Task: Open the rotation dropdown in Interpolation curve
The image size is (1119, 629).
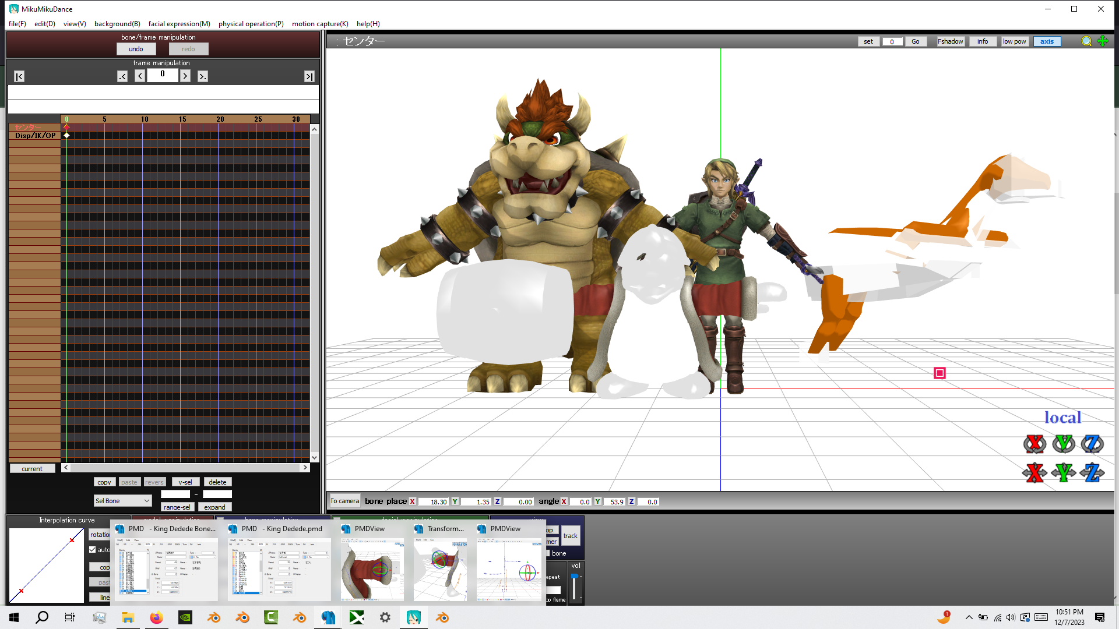Action: (x=100, y=535)
